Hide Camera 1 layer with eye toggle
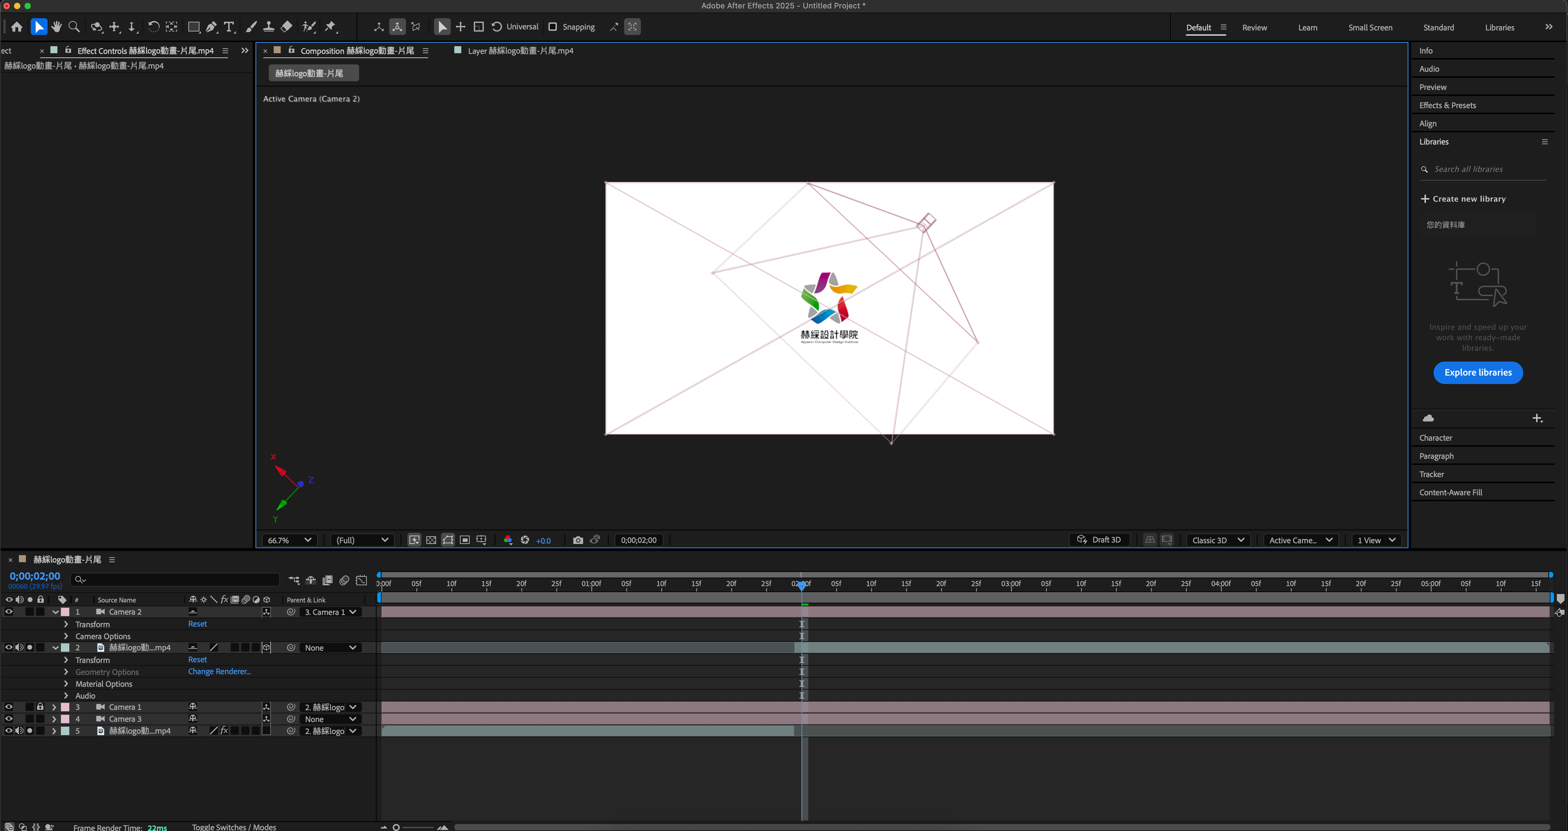This screenshot has width=1568, height=831. [8, 707]
